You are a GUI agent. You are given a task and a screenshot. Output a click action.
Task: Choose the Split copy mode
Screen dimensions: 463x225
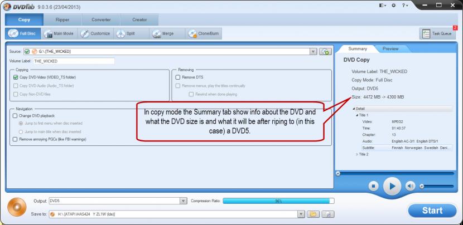[x=132, y=33]
